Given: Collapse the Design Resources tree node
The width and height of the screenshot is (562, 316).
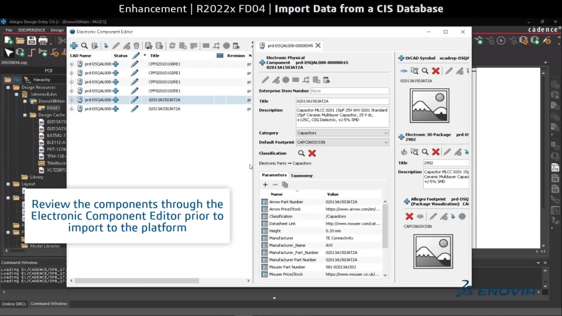Looking at the screenshot, I should click(x=8, y=87).
